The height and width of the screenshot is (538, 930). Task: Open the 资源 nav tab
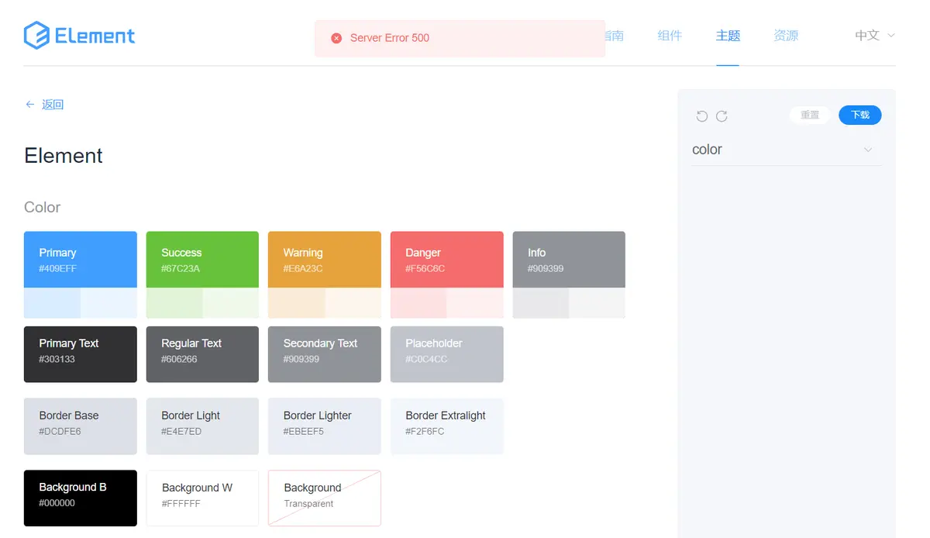click(786, 36)
